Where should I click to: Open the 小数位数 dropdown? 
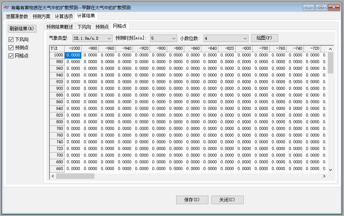(226, 38)
